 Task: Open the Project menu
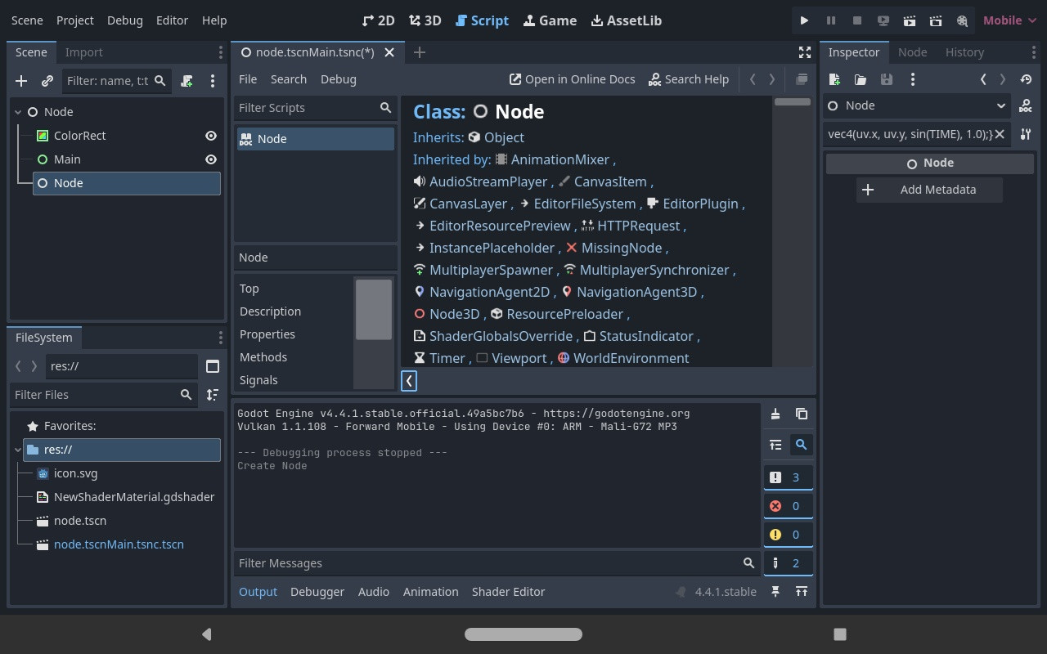[x=75, y=20]
